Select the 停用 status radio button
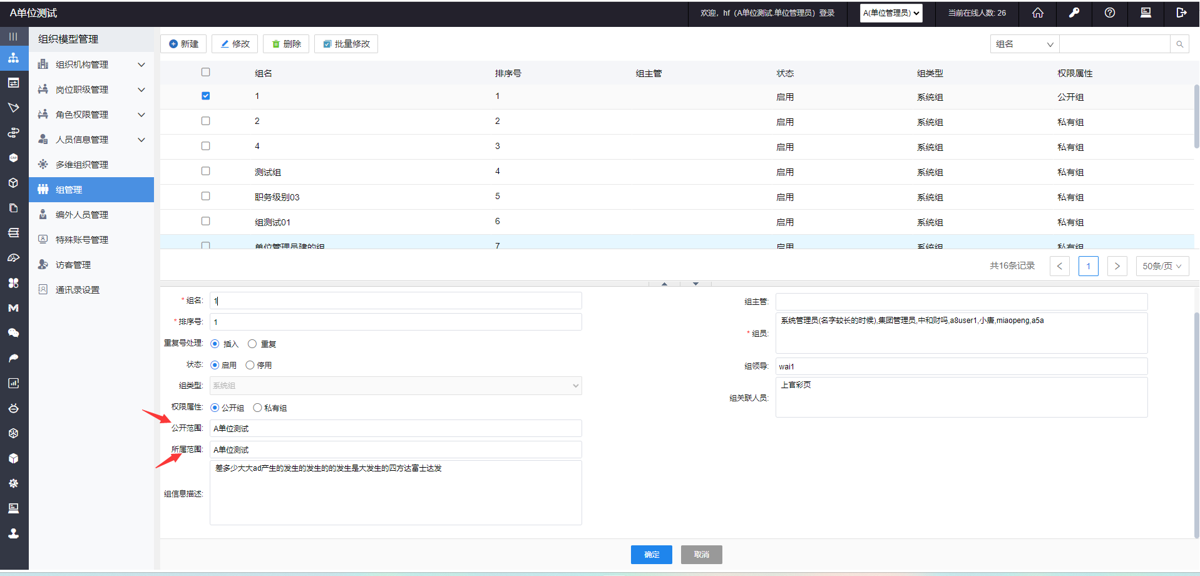Screen dimensions: 1200x576 tap(250, 365)
